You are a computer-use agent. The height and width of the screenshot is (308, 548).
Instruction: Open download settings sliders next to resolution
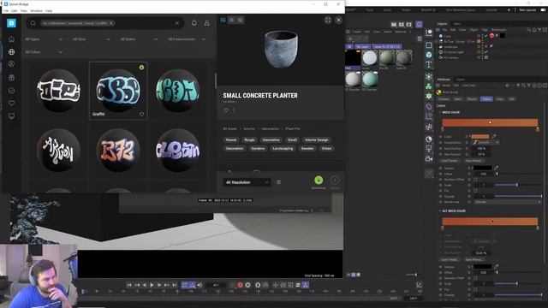278,182
